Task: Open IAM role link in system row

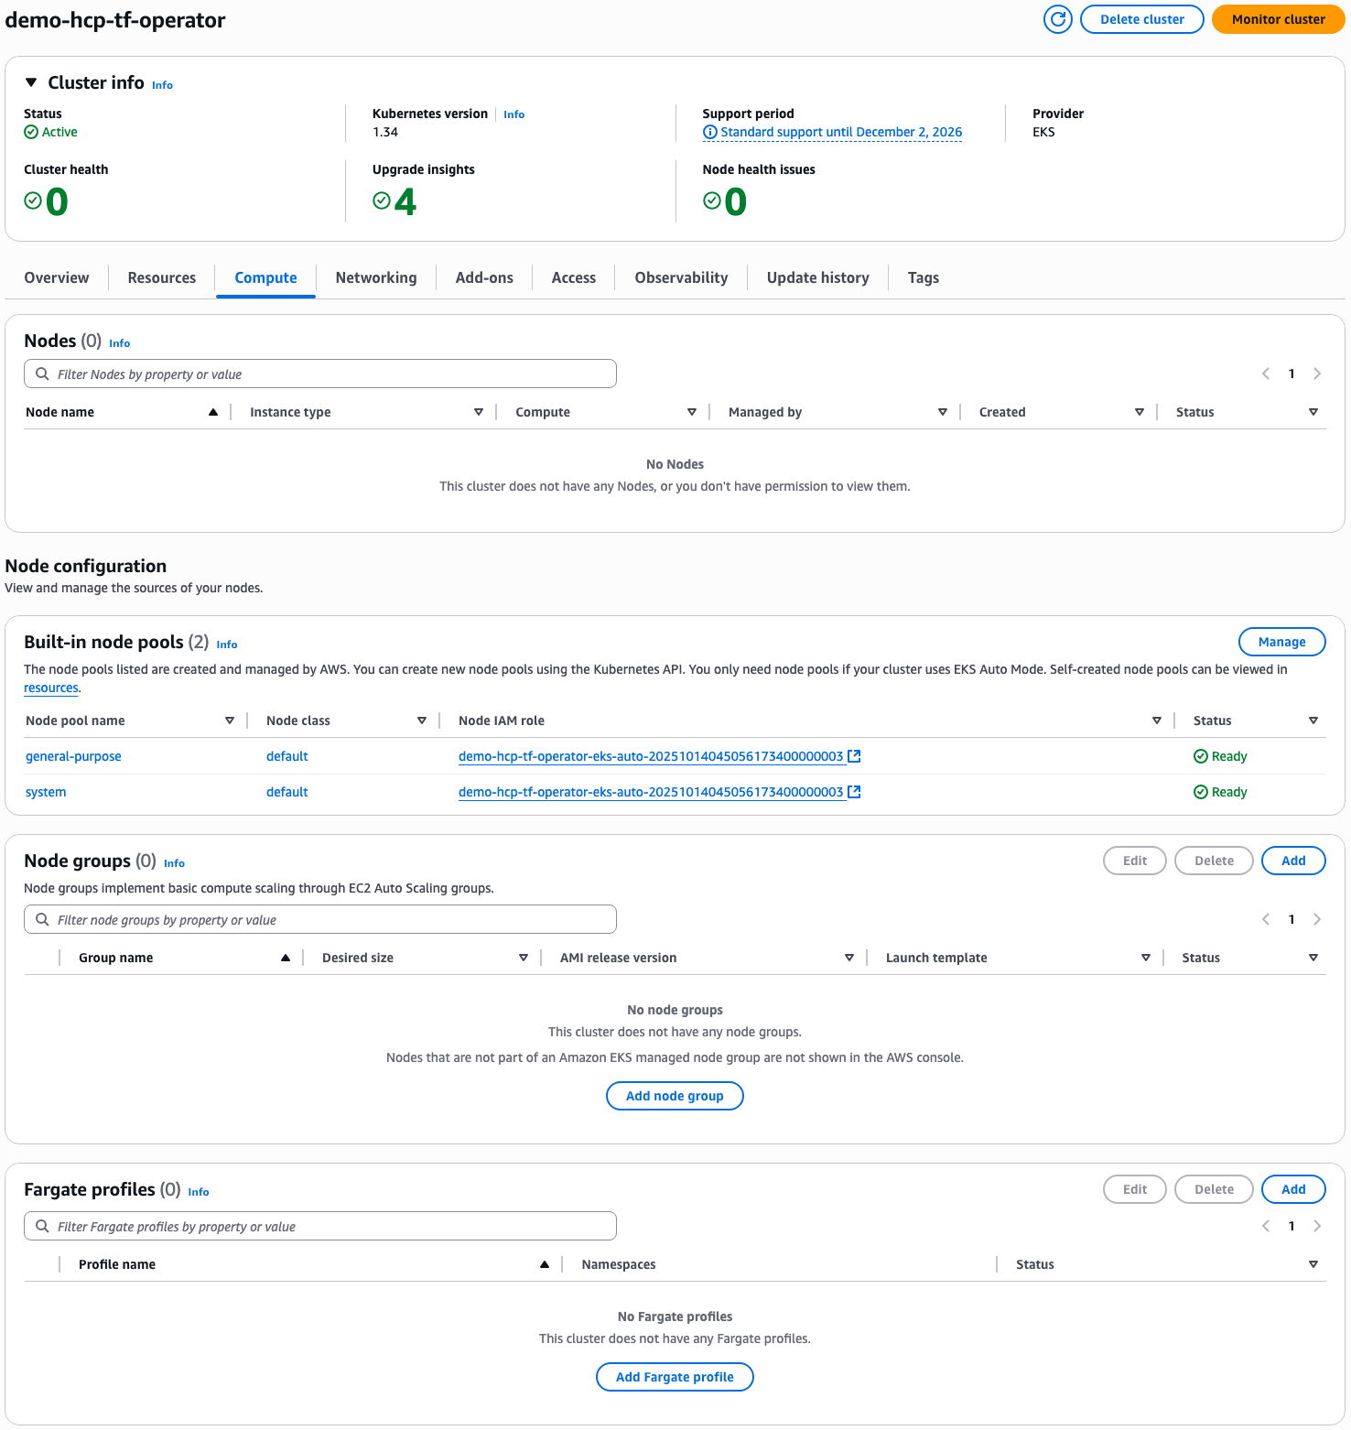Action: pos(651,792)
